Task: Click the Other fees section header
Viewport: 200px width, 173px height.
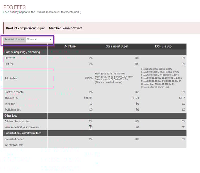Action: (11, 115)
